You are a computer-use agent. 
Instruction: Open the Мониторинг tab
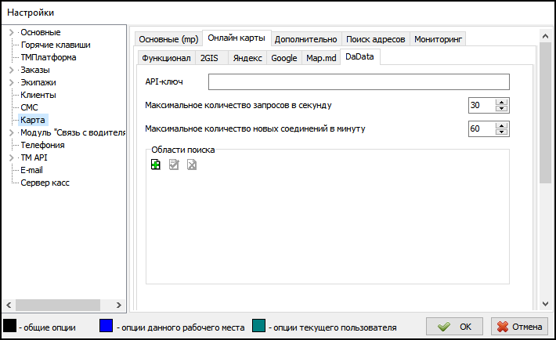[x=439, y=39]
